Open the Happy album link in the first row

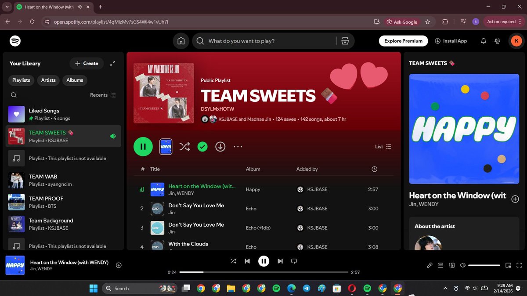pos(253,189)
